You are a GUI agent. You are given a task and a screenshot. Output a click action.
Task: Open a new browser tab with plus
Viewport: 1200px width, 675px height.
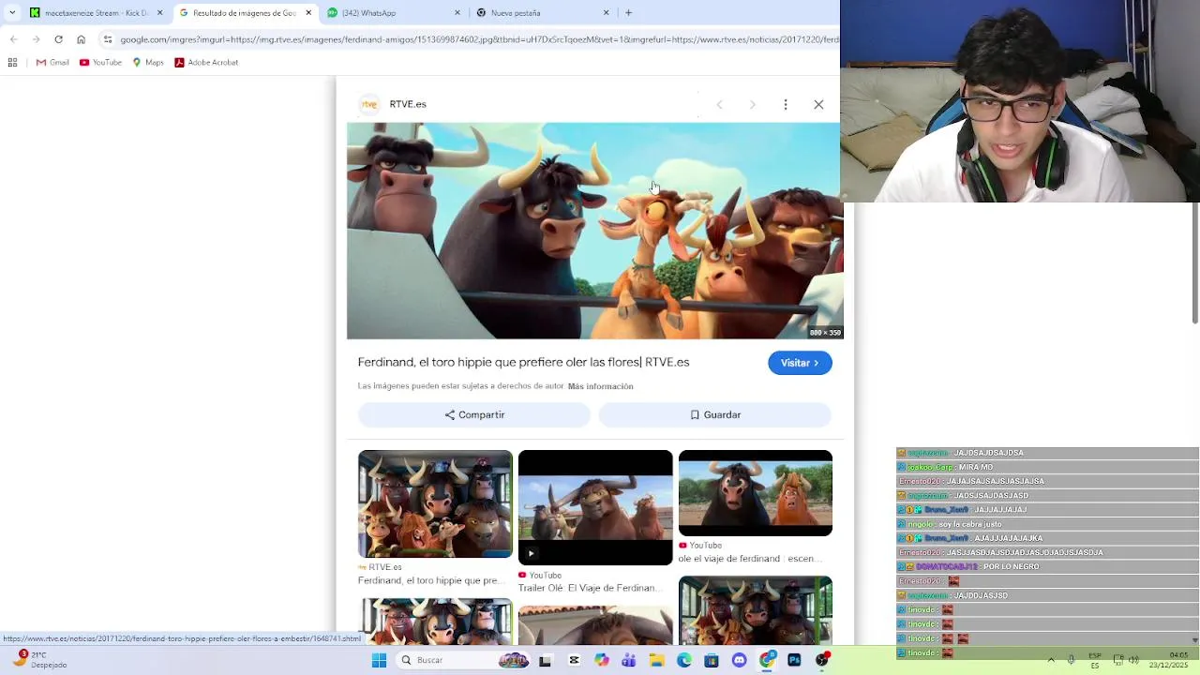(x=628, y=13)
